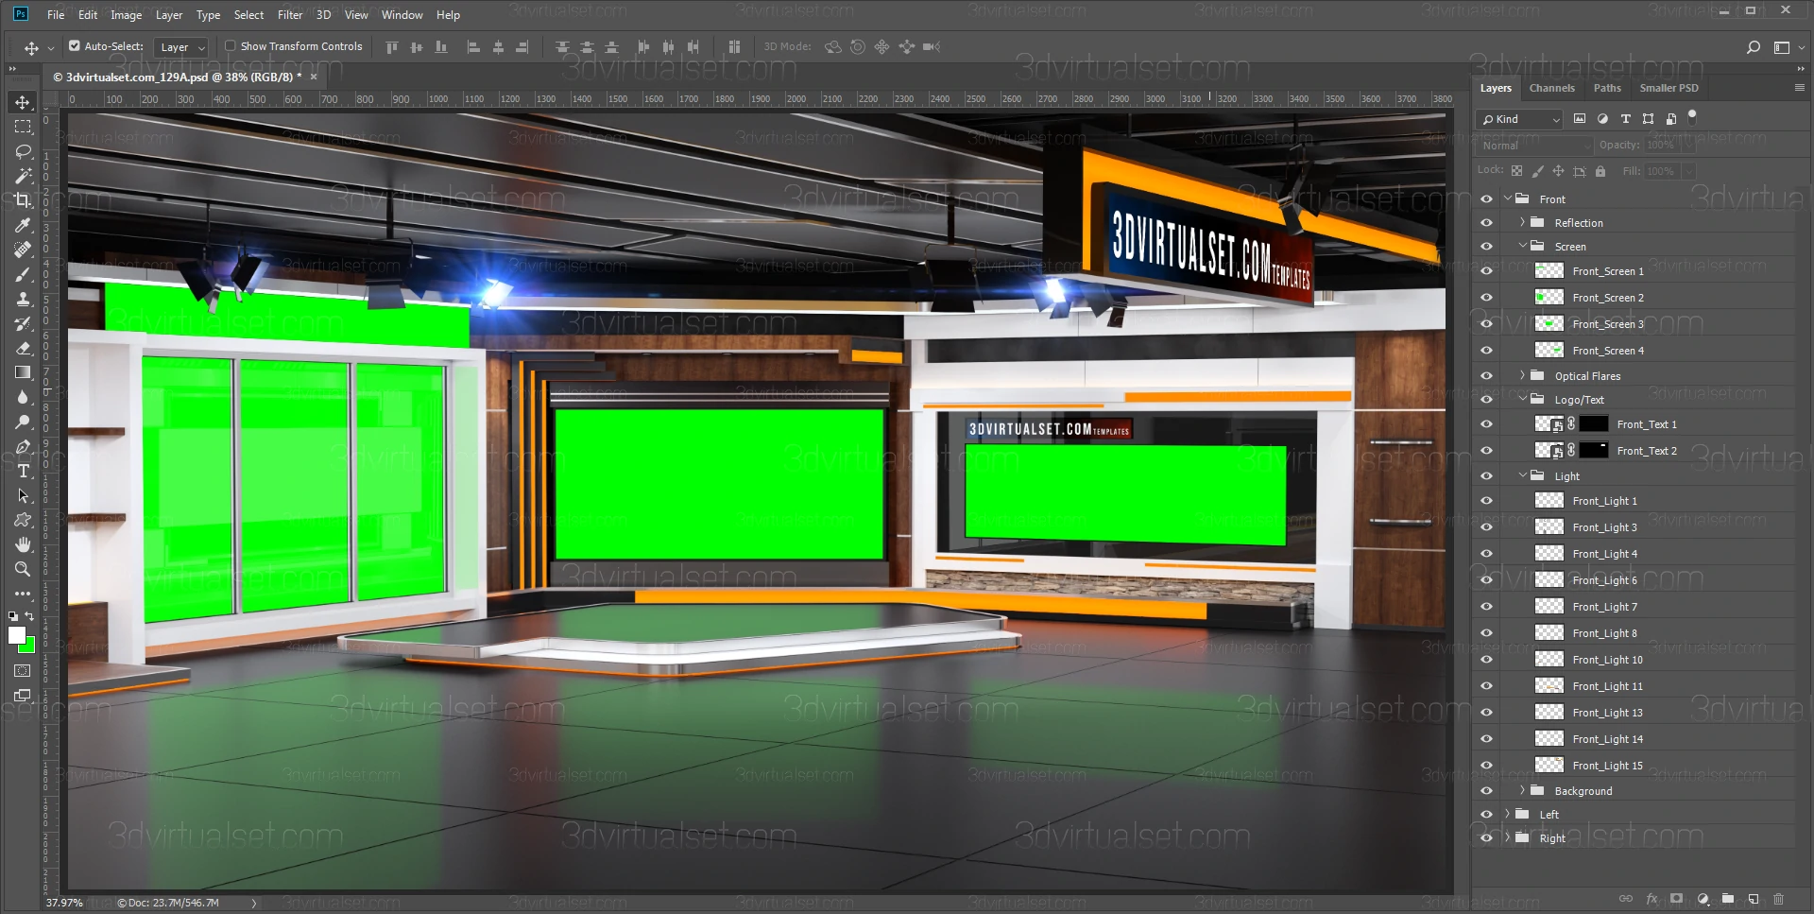Click the swap foreground/background colors arrow

[x=30, y=616]
